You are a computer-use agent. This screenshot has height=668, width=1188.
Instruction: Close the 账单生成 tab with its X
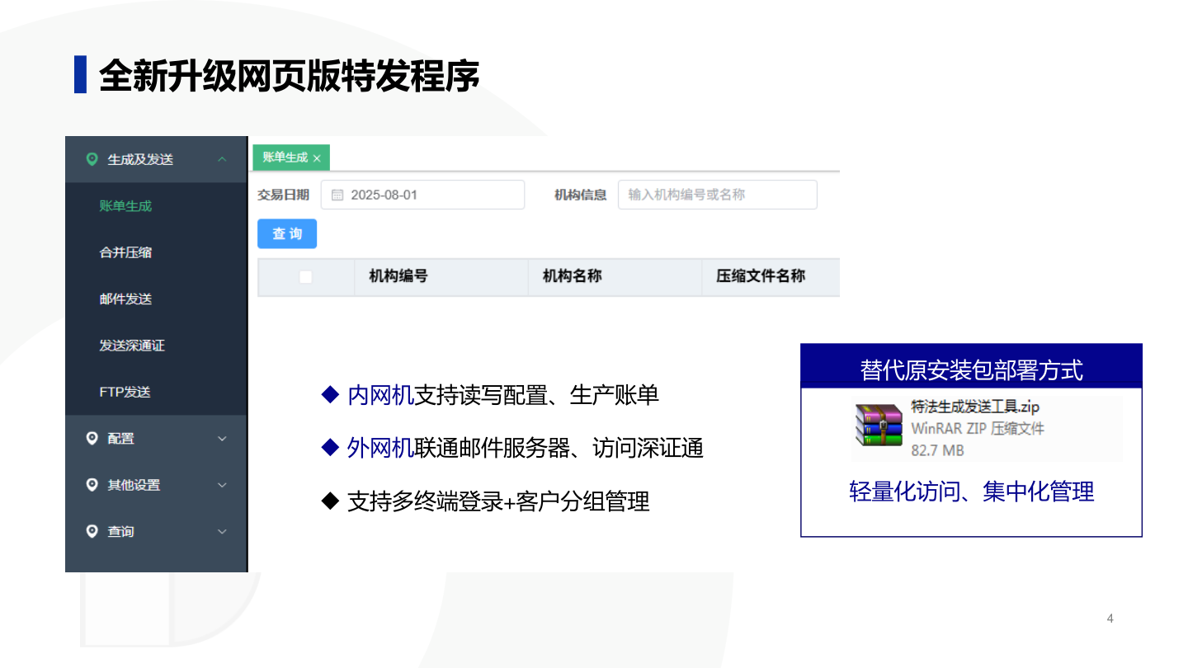pyautogui.click(x=317, y=158)
